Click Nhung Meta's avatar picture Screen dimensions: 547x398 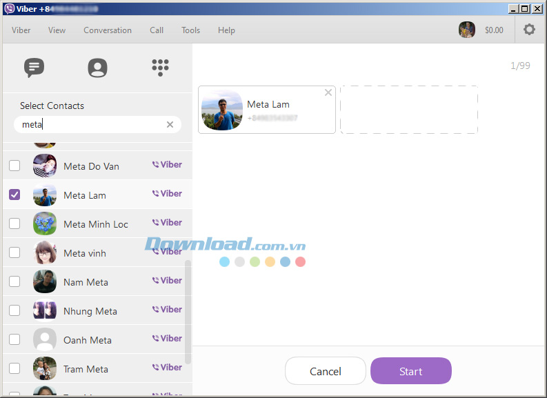pos(45,310)
